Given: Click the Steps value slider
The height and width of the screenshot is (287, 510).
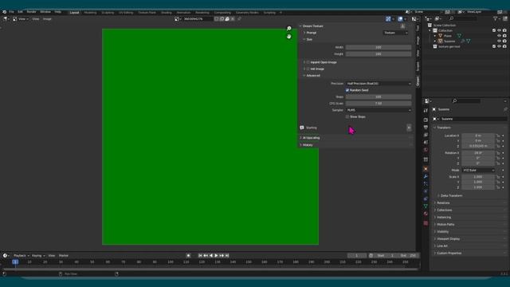Looking at the screenshot, I should (379, 97).
